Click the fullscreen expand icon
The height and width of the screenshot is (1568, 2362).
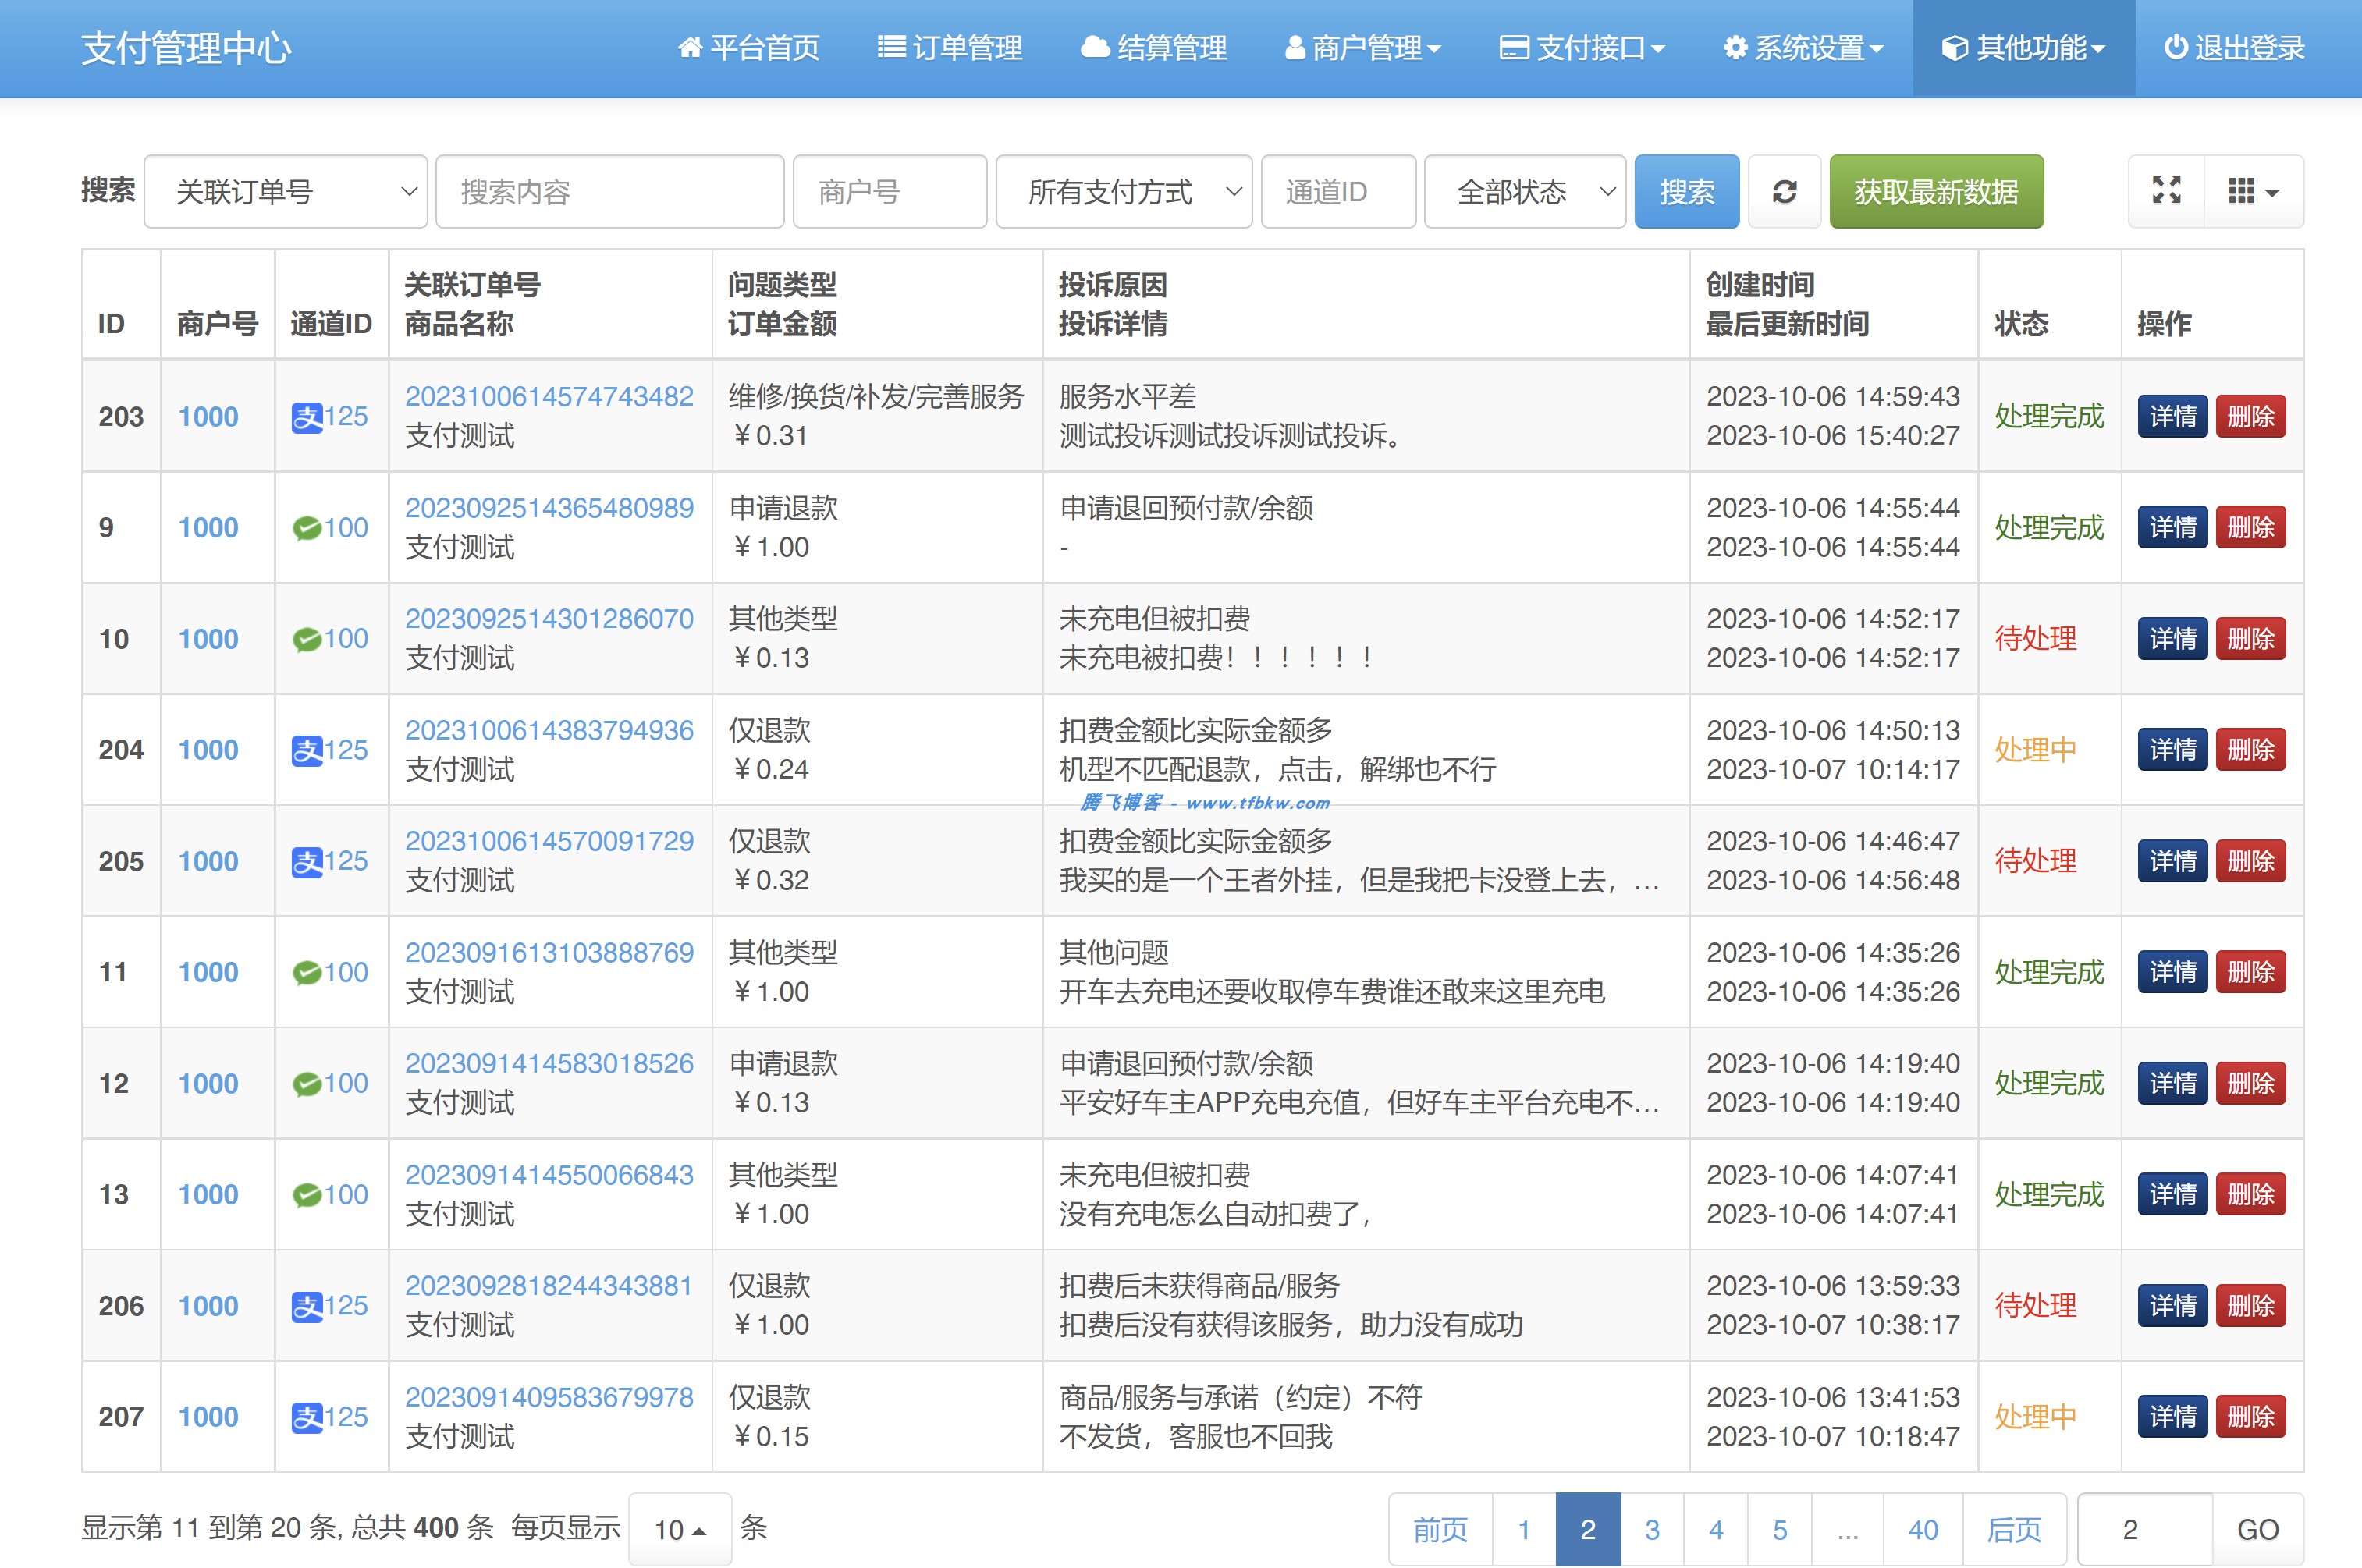(x=2166, y=191)
